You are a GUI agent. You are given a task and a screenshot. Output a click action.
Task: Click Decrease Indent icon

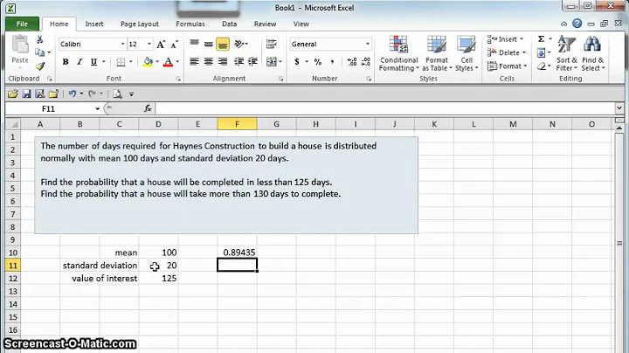(x=239, y=61)
